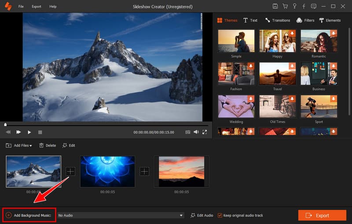The image size is (352, 224).
Task: Toggle Keep original audio track checkbox
Action: coord(220,215)
